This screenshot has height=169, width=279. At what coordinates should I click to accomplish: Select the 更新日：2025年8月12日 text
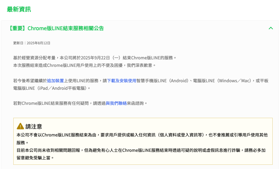[32, 43]
